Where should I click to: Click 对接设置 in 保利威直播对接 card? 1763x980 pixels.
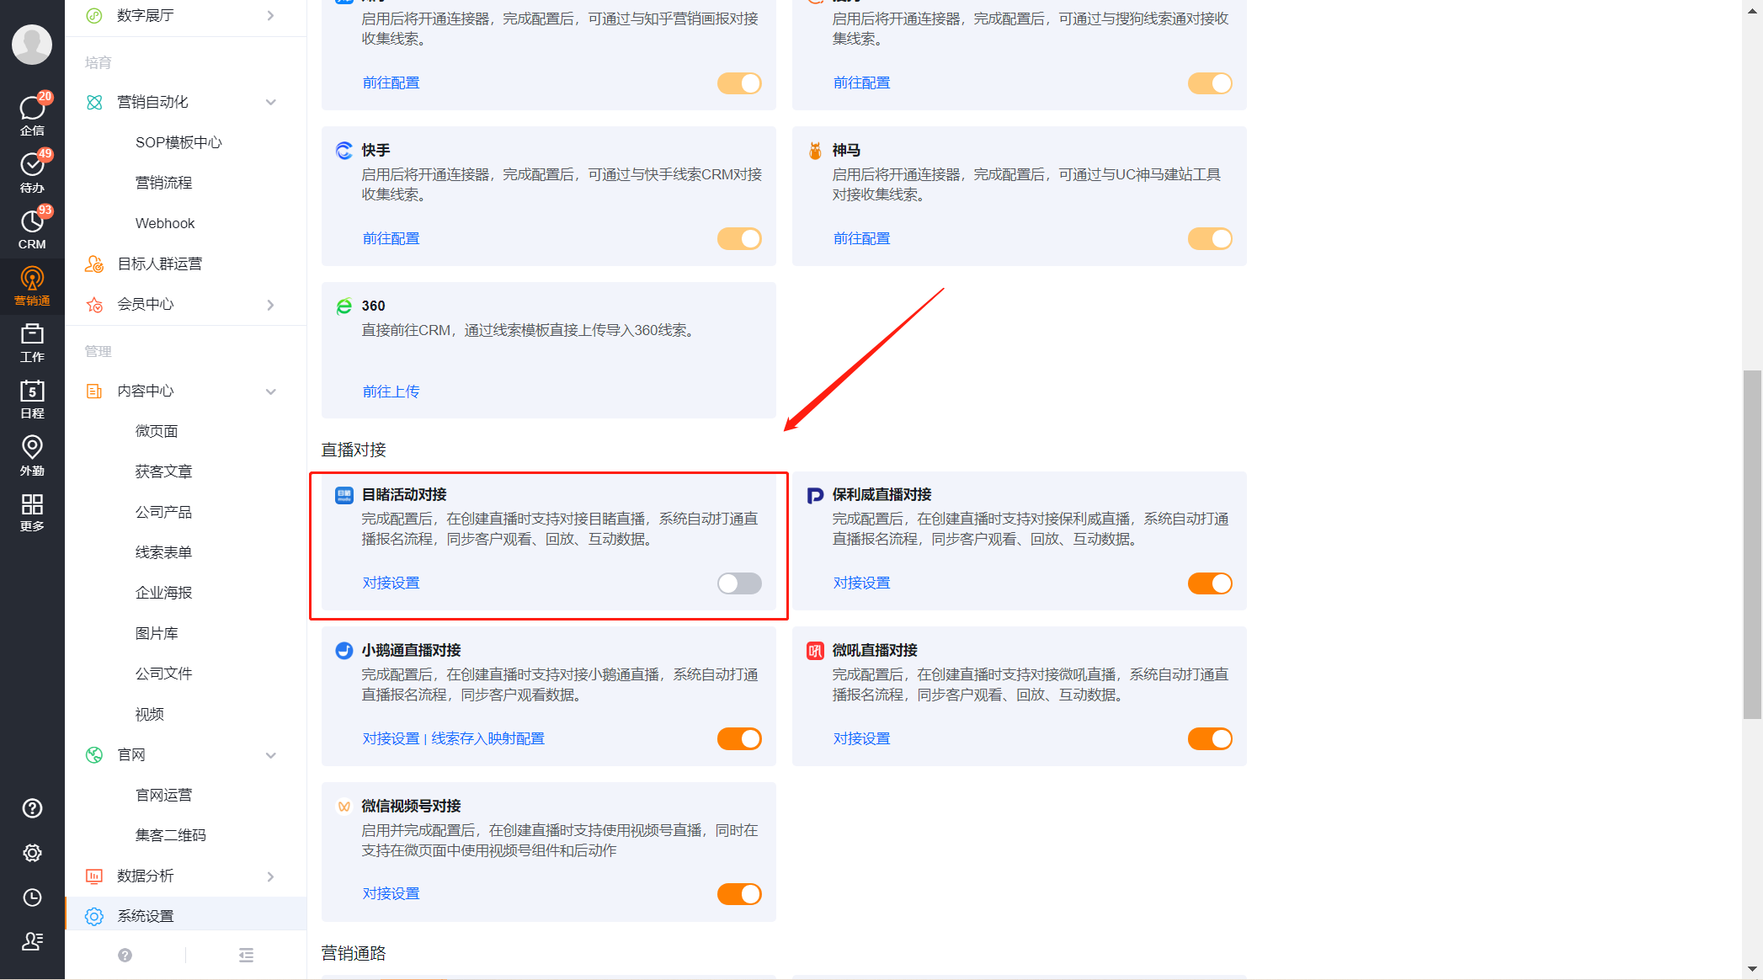[861, 583]
